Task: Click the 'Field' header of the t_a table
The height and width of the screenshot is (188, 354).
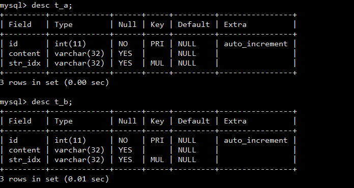Action: pyautogui.click(x=20, y=24)
